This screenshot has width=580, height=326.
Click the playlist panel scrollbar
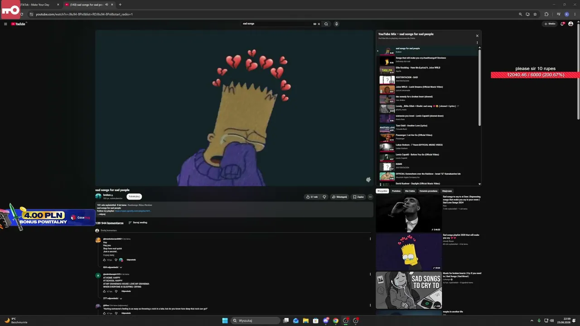click(479, 87)
